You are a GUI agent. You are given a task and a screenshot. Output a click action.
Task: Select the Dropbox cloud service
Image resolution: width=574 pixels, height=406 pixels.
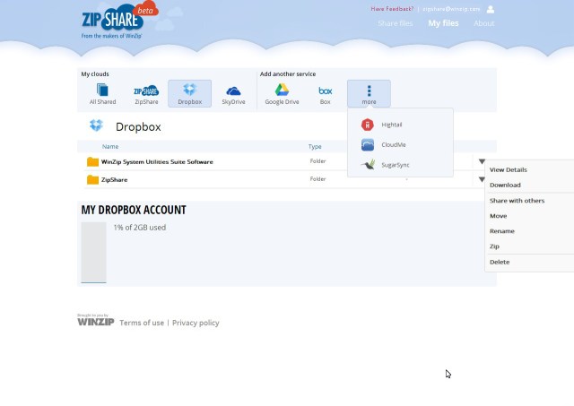coord(189,93)
